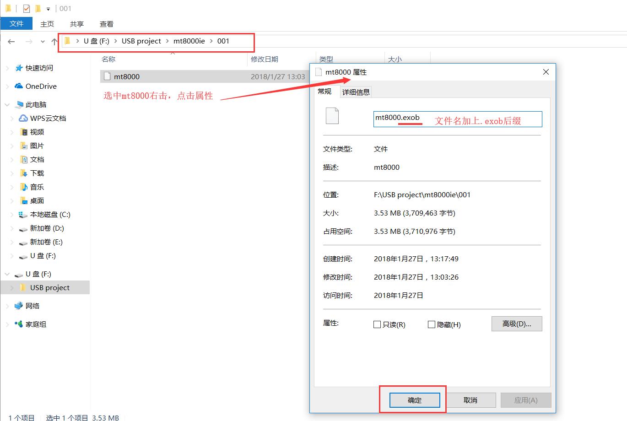Click the New Folder icon in the title bar

[x=38, y=8]
